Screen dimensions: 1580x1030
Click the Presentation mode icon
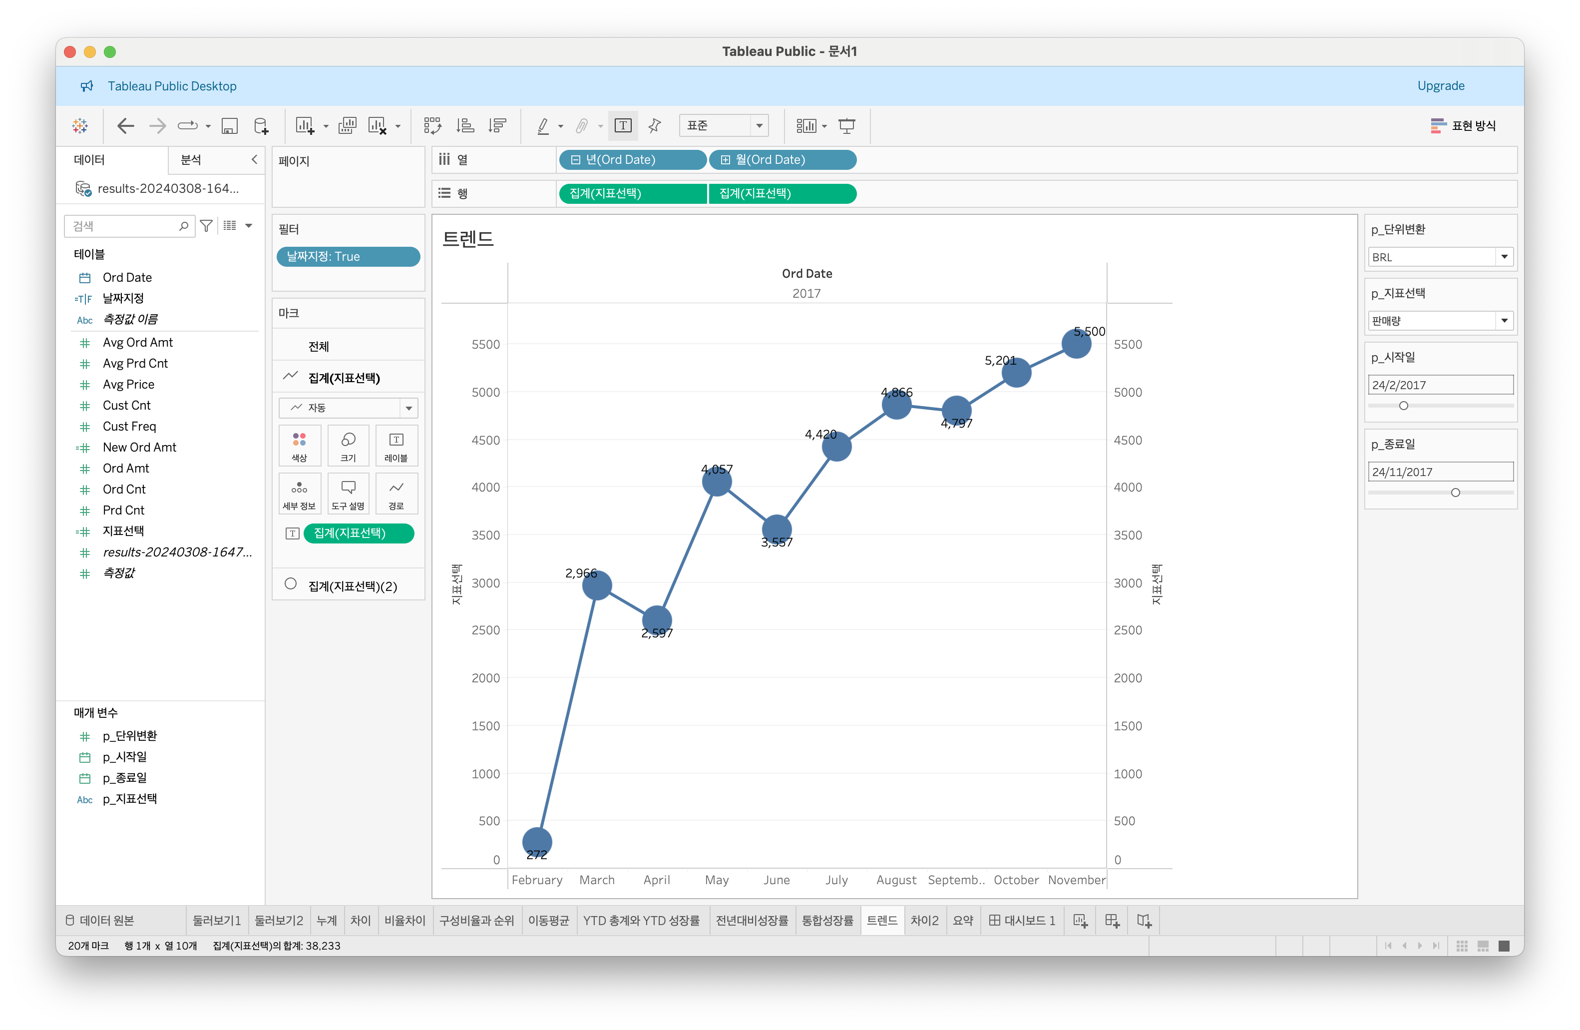(846, 125)
